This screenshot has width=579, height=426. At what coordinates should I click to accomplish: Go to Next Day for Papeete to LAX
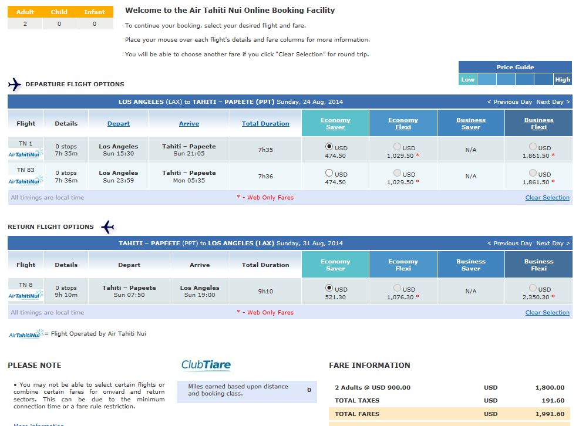click(553, 244)
